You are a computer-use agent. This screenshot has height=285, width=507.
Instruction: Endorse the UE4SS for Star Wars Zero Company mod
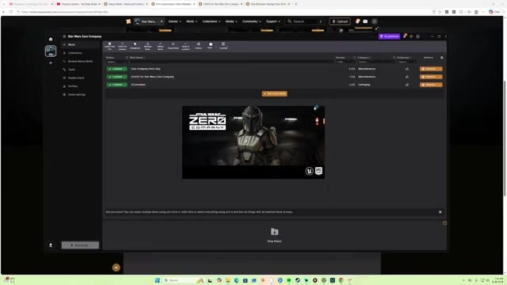pyautogui.click(x=407, y=77)
